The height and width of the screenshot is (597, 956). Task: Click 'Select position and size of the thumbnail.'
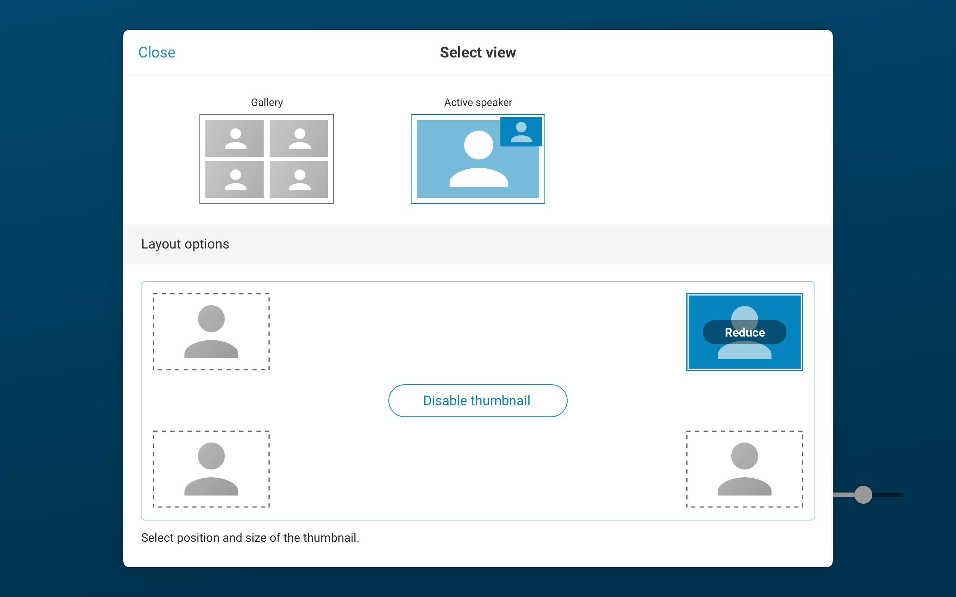tap(250, 538)
